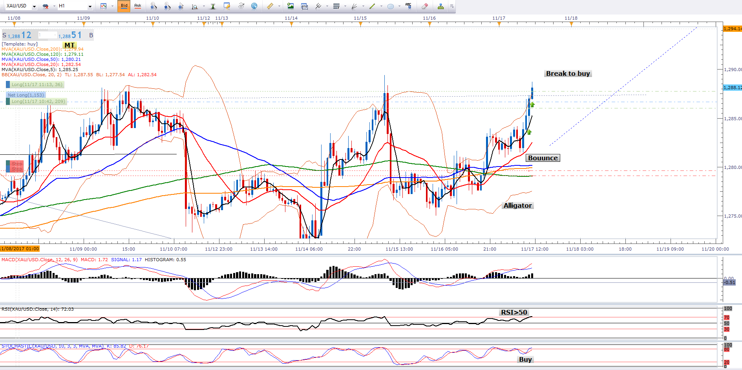
Task: Click the zoom in magnifier icon
Action: point(154,6)
